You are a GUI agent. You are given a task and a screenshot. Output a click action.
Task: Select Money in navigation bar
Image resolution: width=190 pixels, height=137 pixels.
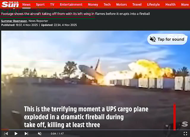pyautogui.click(x=93, y=5)
